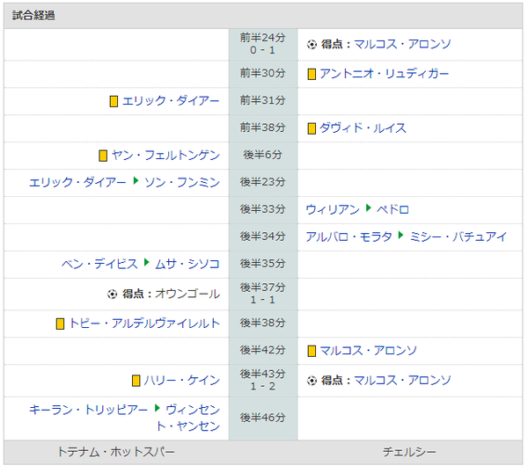Click green substitution arrow before ミシー・バチュアイ
The image size is (528, 473).
pos(400,235)
